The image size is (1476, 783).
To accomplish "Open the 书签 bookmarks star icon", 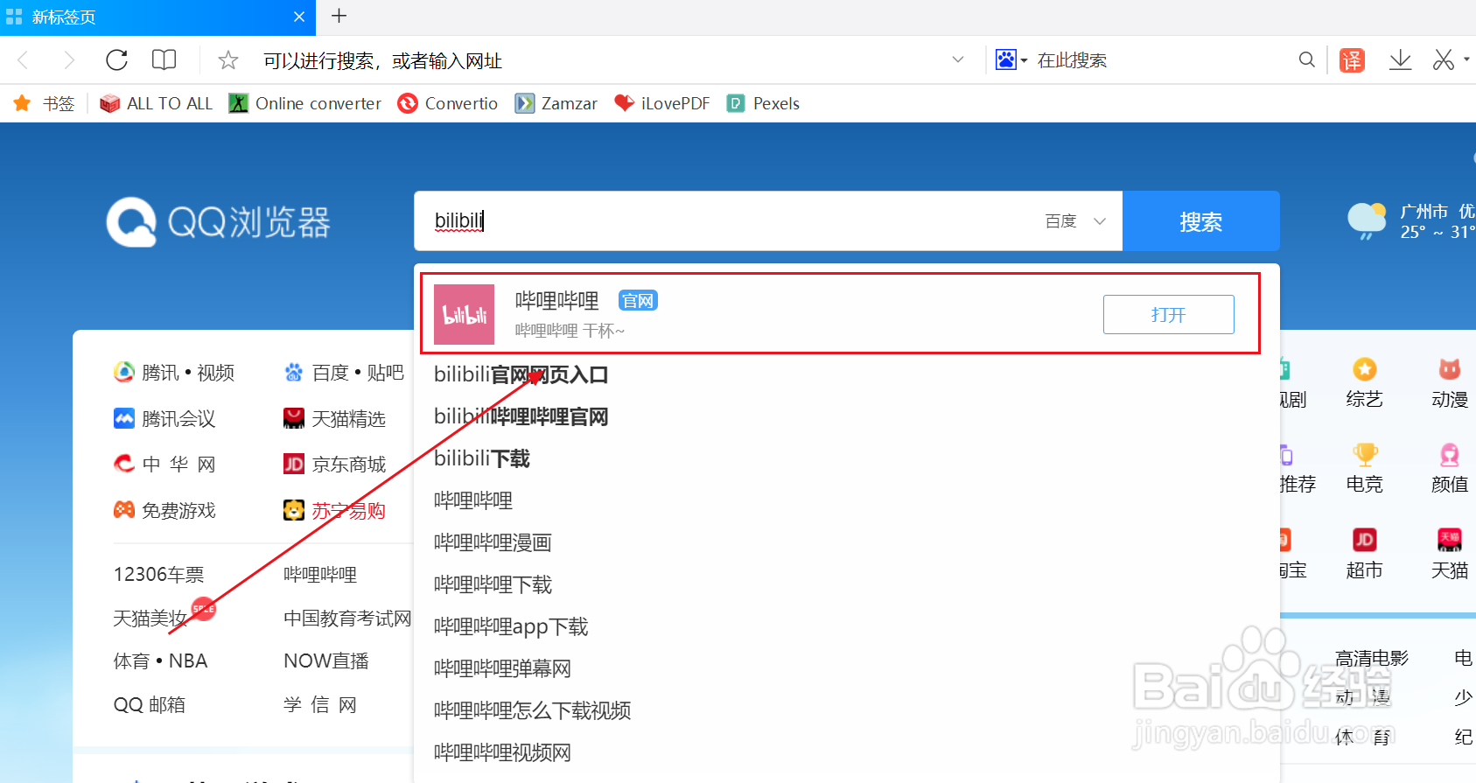I will coord(23,103).
